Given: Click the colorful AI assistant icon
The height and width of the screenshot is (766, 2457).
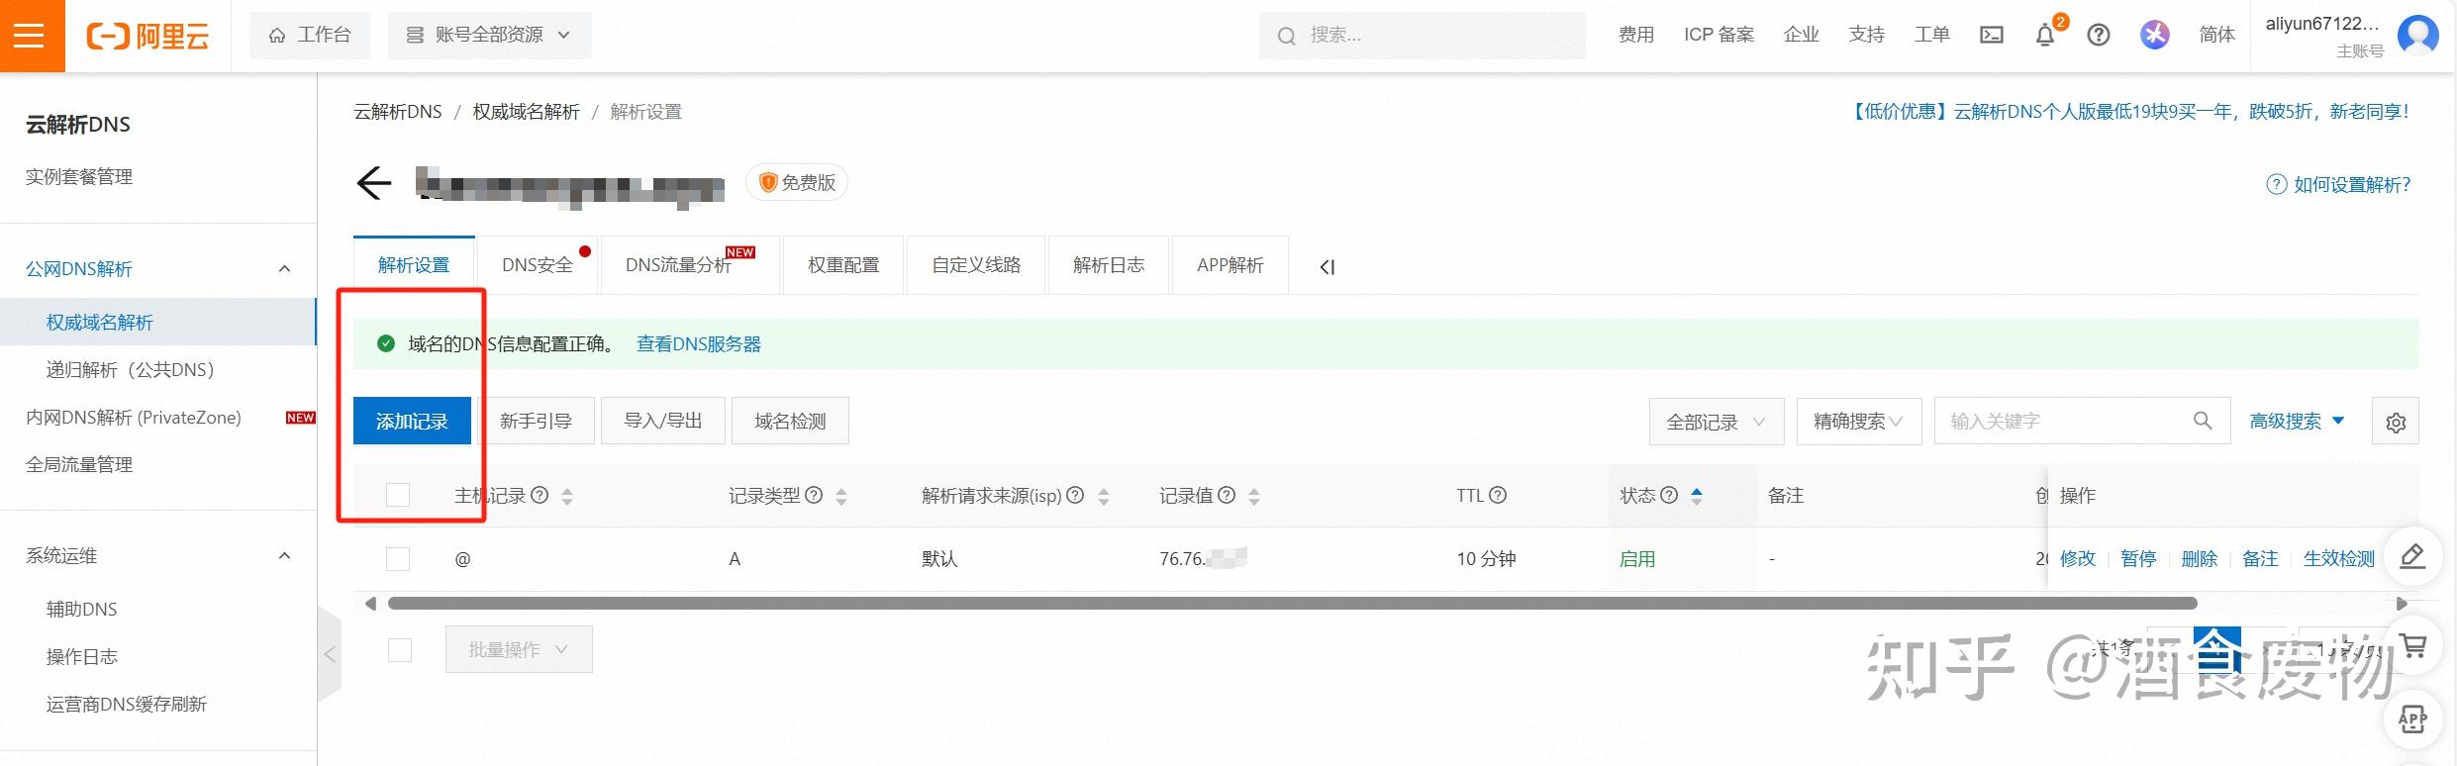Looking at the screenshot, I should click(2155, 35).
